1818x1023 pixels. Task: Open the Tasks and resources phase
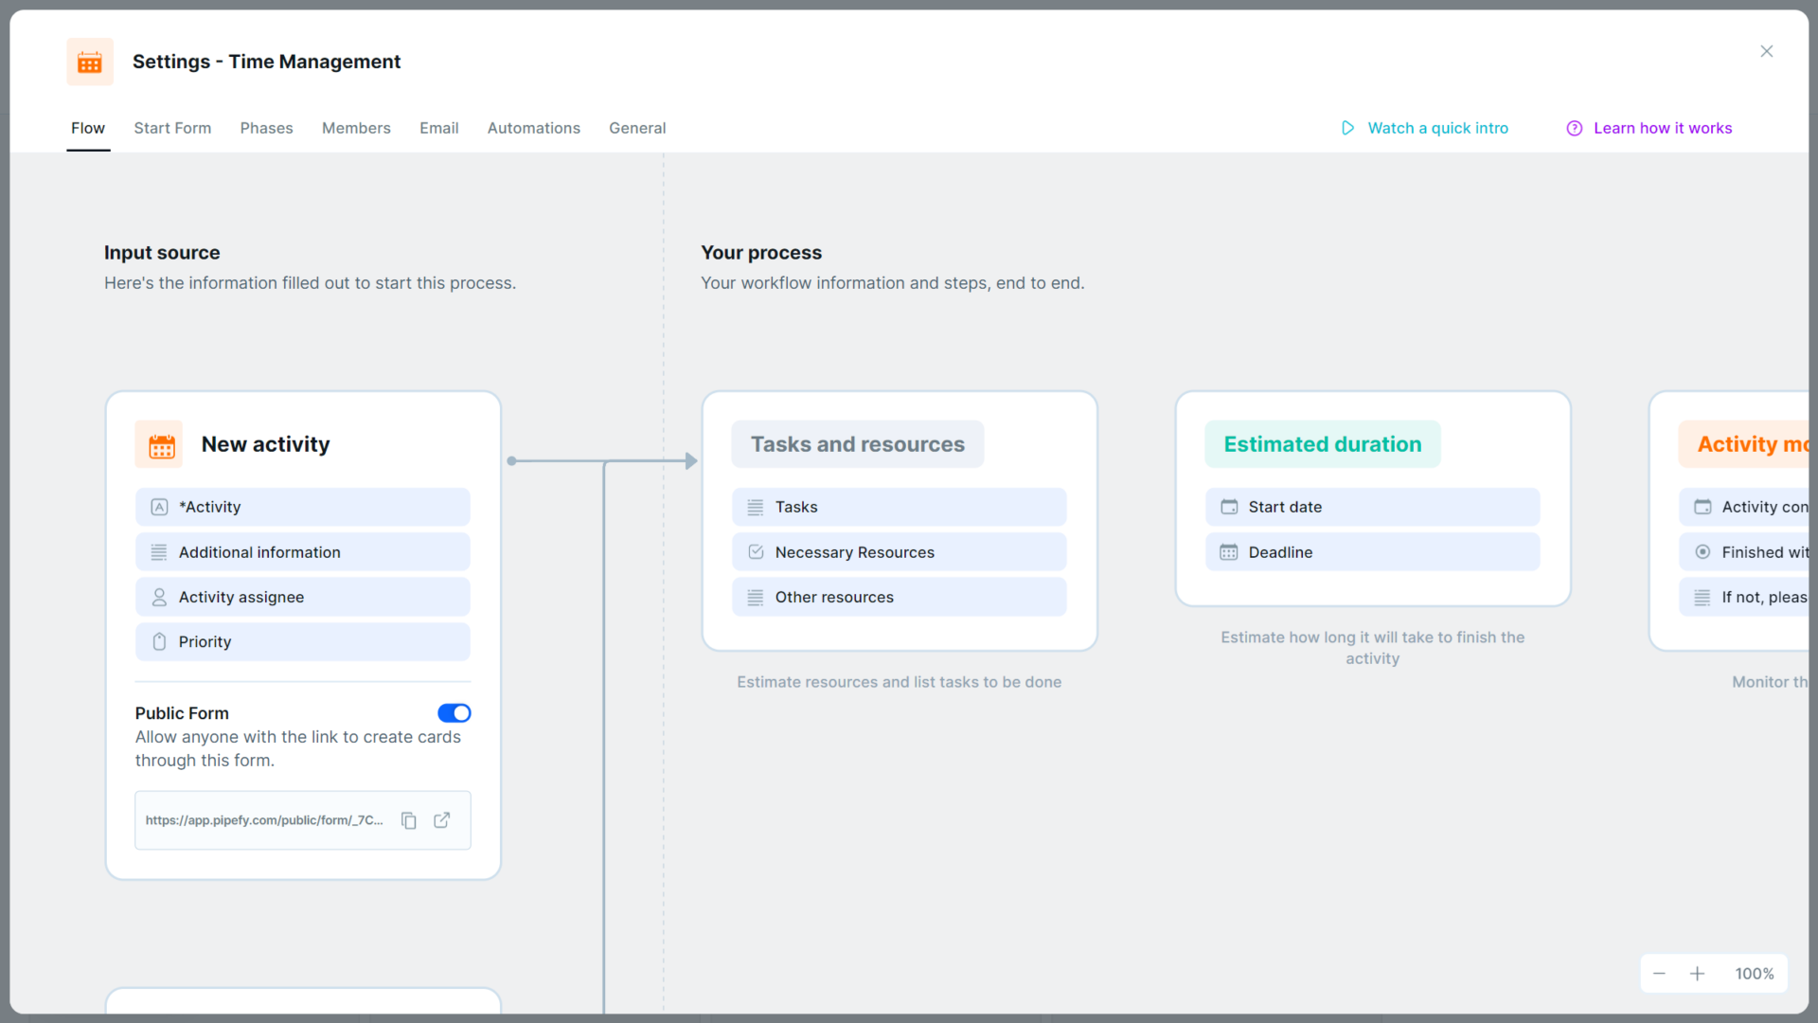pyautogui.click(x=857, y=444)
